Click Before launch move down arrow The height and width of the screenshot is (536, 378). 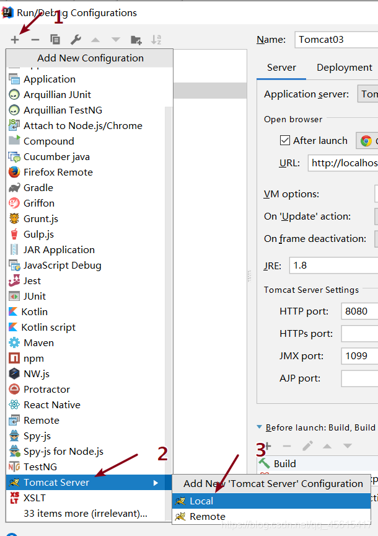347,446
